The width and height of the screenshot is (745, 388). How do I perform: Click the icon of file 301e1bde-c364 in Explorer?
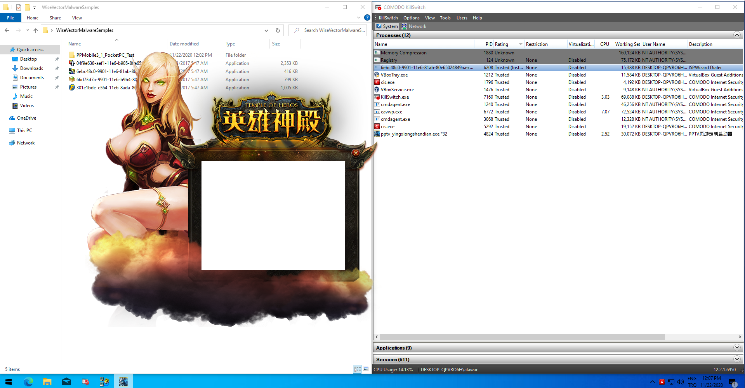72,87
